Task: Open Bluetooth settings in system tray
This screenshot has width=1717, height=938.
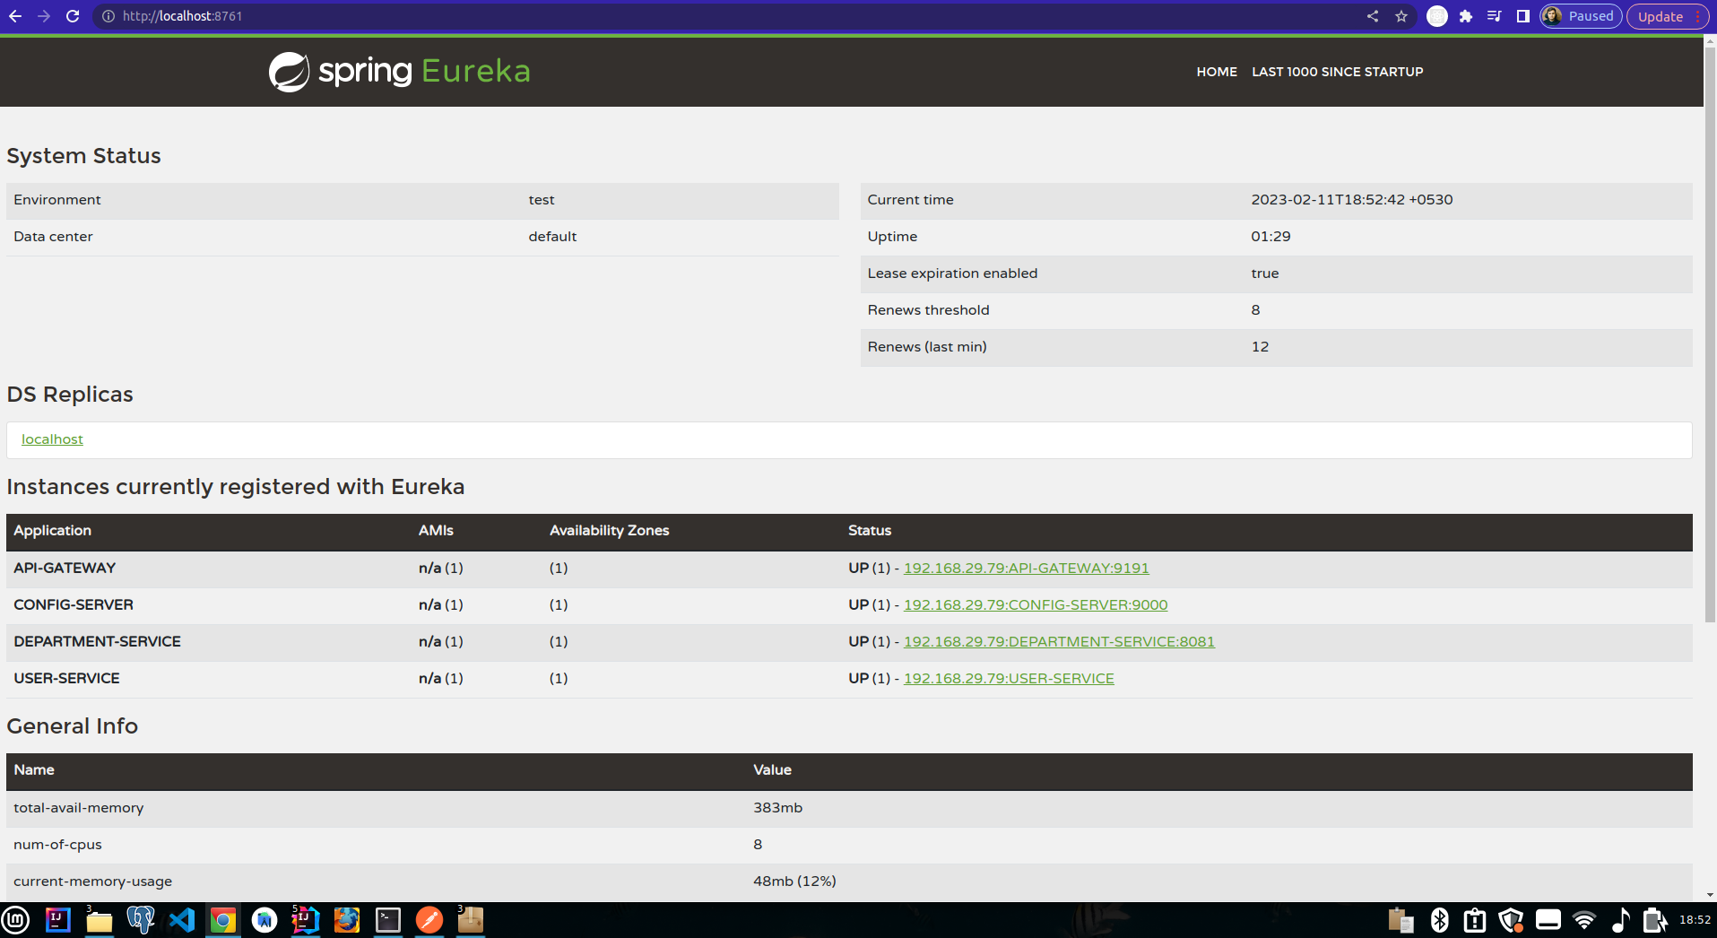Action: click(x=1440, y=920)
